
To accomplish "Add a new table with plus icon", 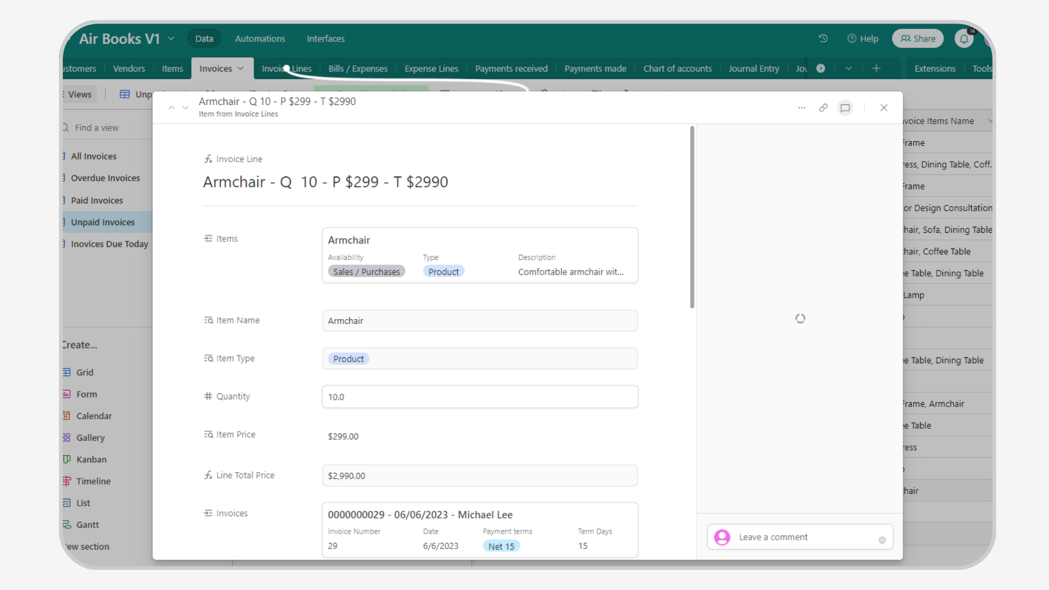I will pyautogui.click(x=876, y=68).
